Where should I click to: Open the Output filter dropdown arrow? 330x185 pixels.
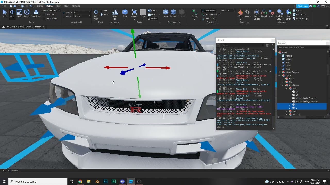(262, 45)
